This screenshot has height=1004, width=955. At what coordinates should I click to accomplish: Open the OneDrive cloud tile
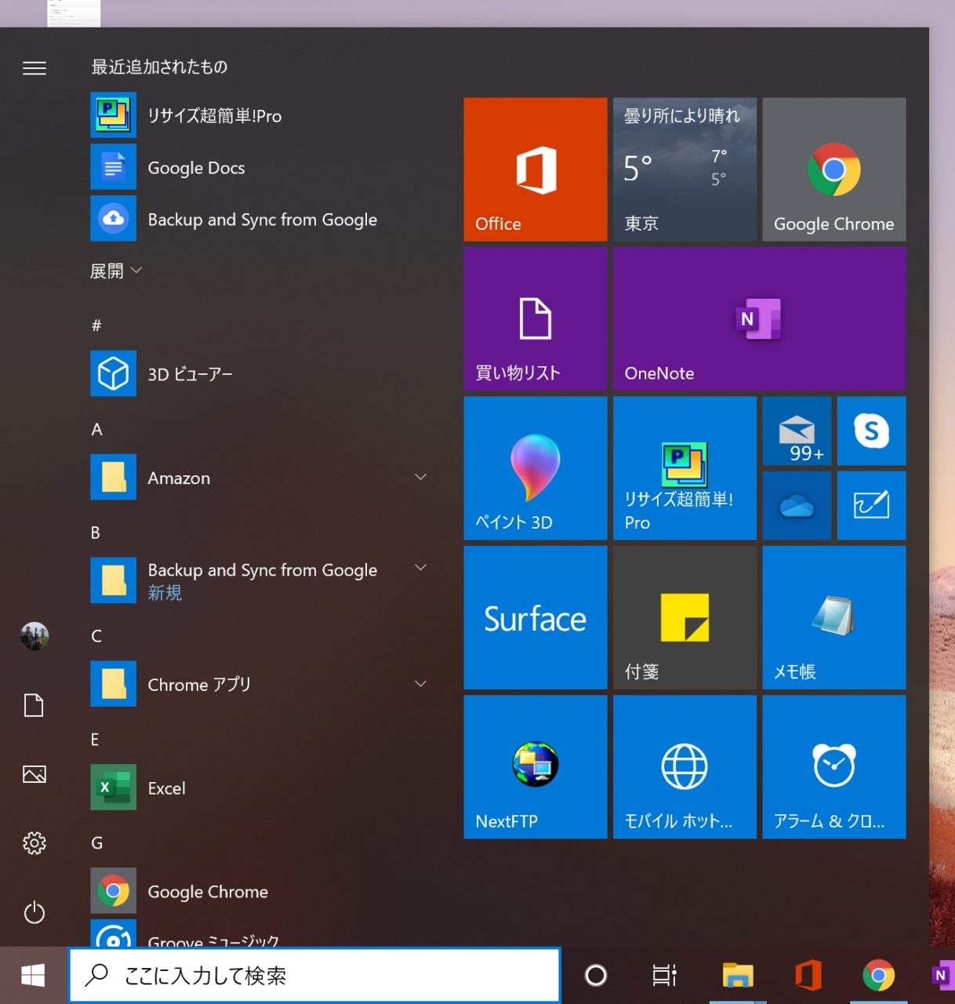797,506
